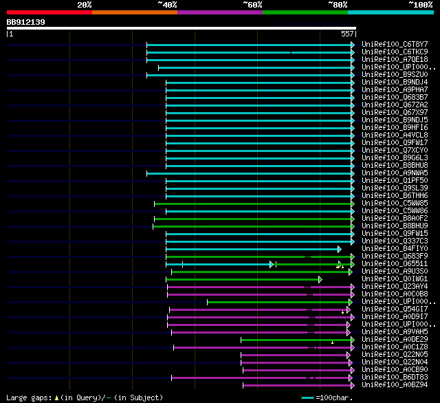Click the 557 end position label
440x403 pixels.
coord(347,34)
